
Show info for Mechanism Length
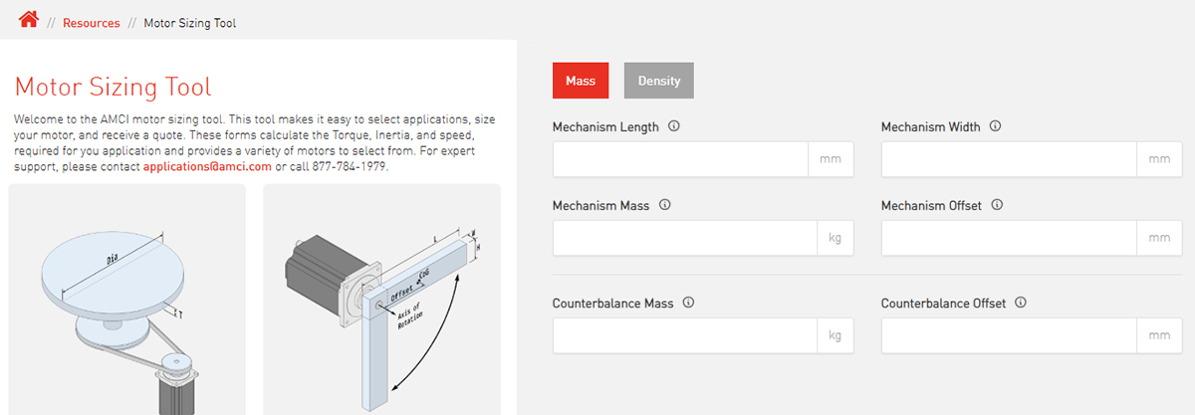click(674, 126)
